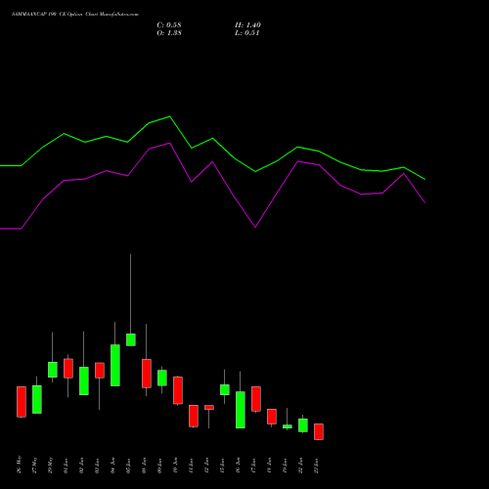Select the green candlestick above 04 Jun
This screenshot has height=489, width=489.
tap(115, 365)
